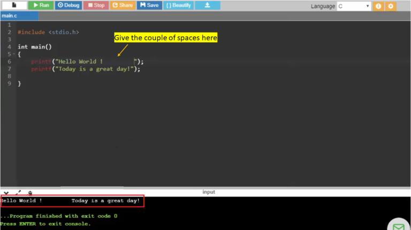Click the 'int main()' line

tap(35, 47)
